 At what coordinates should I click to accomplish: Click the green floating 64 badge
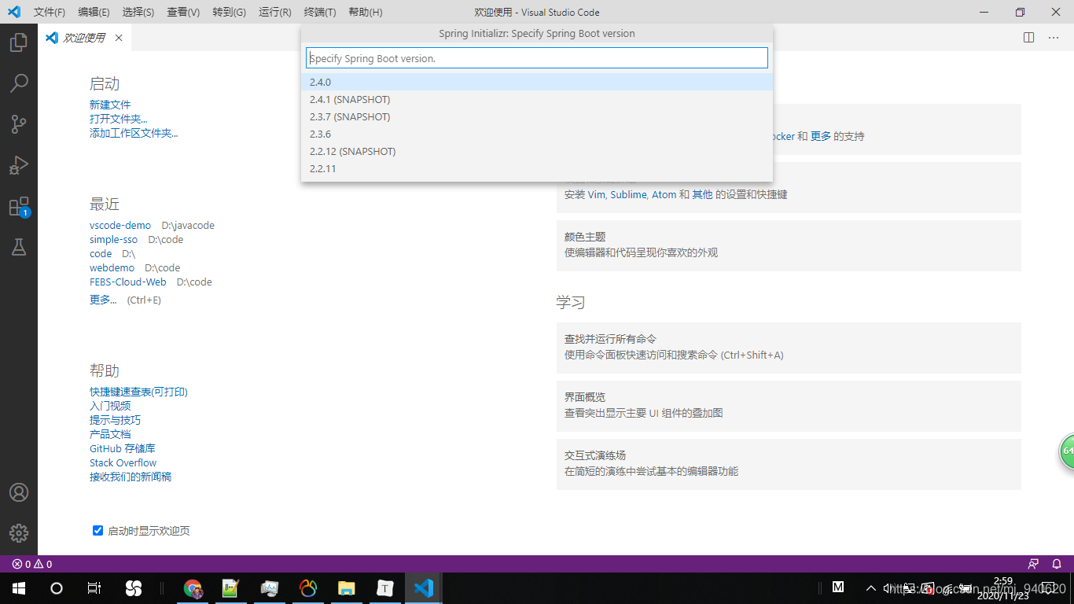(x=1067, y=451)
